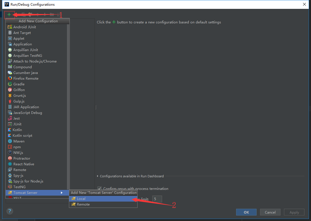Screen dimensions: 311x221
Task: Click the Apply button
Action: point(294,212)
